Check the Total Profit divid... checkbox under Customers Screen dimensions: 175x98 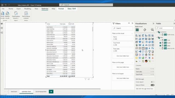tap(160, 35)
